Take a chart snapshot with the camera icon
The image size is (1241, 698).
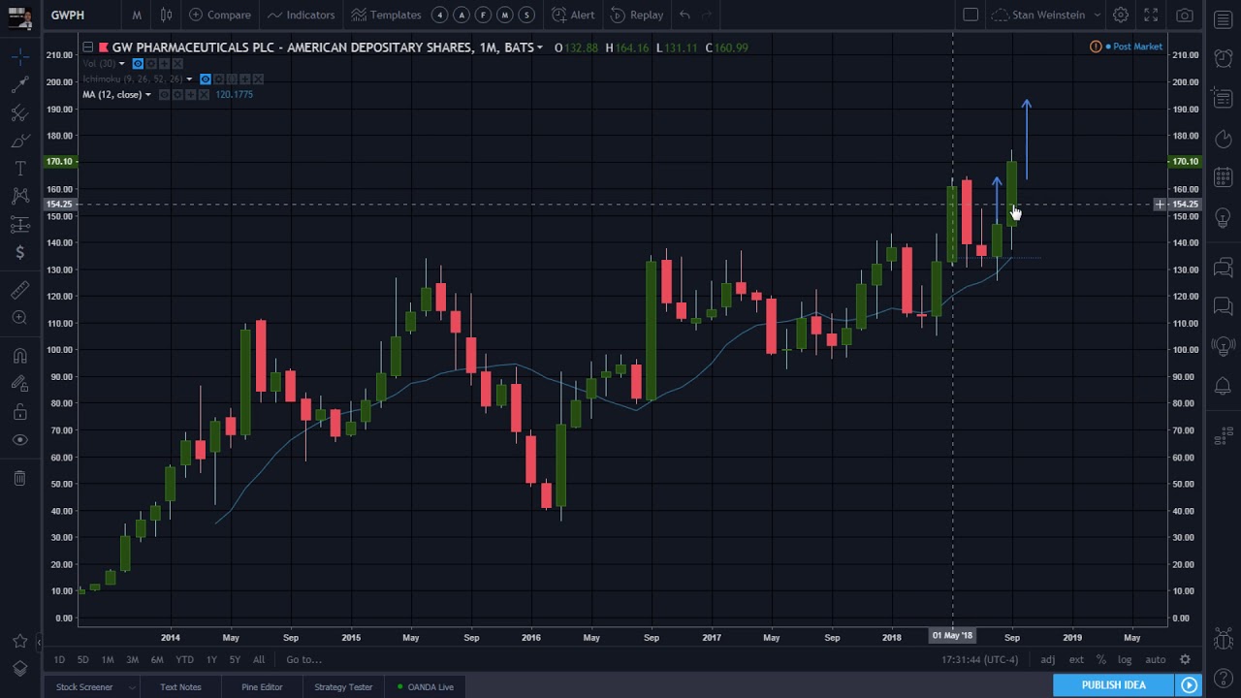pos(1185,15)
